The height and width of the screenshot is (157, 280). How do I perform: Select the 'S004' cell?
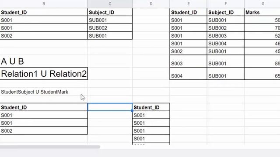point(189,74)
